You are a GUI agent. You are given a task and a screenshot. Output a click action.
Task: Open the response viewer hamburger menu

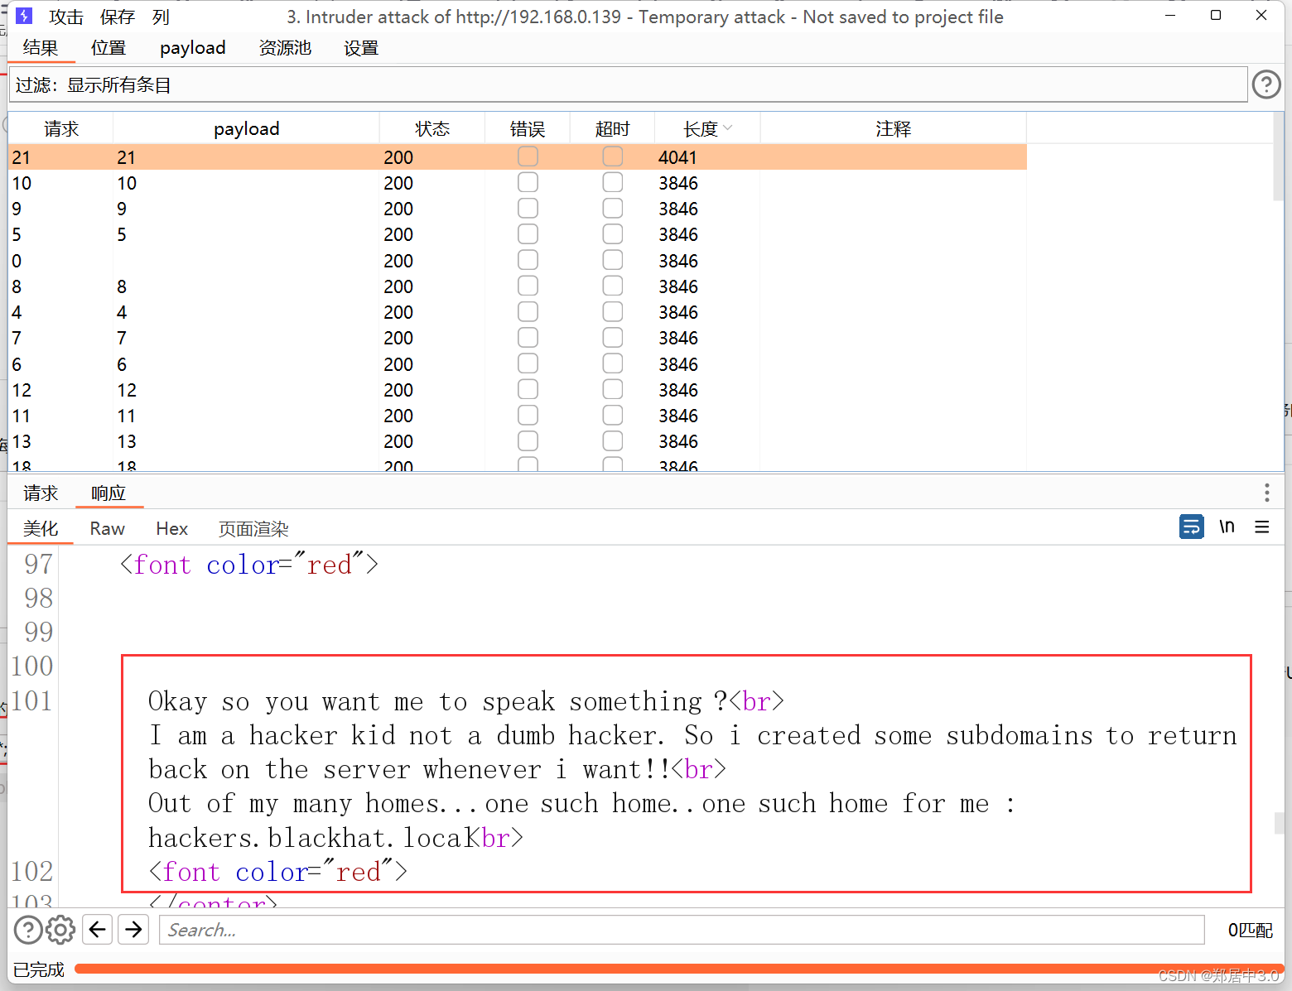[1262, 527]
